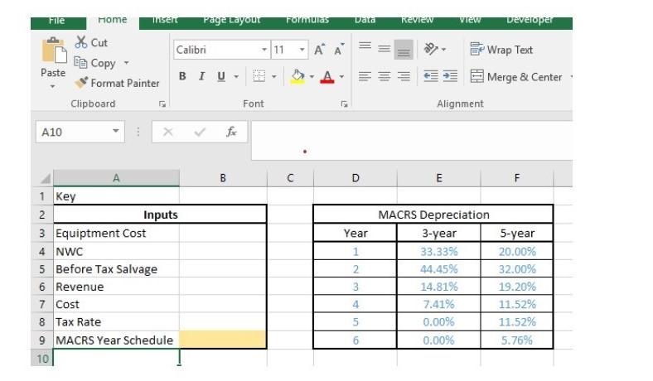This screenshot has height=381, width=653.
Task: Activate the Format Painter brush
Action: point(81,83)
